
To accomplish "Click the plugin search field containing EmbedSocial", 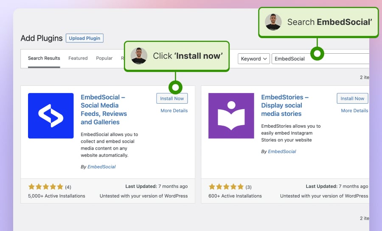I will click(x=320, y=59).
